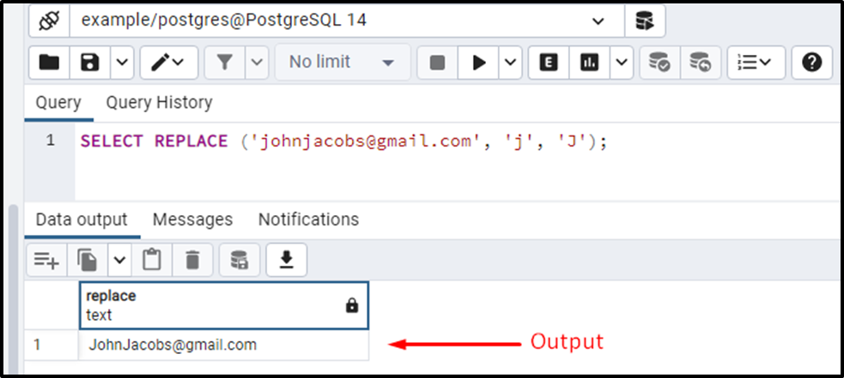The width and height of the screenshot is (844, 378).
Task: Expand the execute options dropdown arrow
Action: [x=510, y=63]
